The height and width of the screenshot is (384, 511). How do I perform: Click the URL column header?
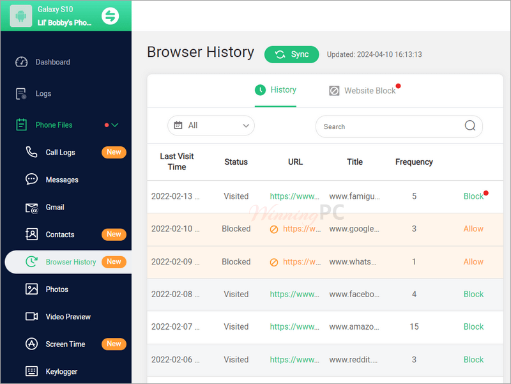295,162
